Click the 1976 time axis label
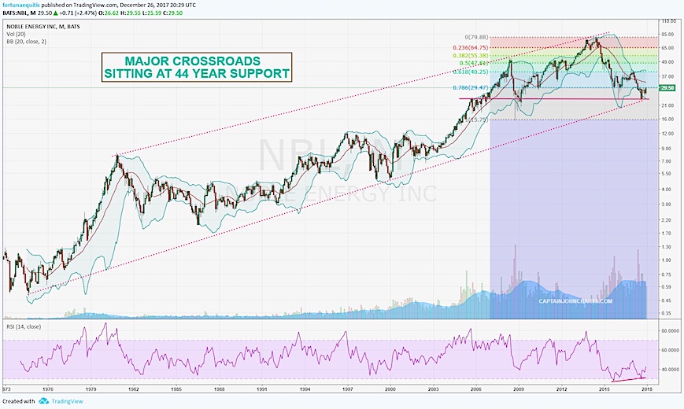The image size is (684, 409). click(x=47, y=388)
